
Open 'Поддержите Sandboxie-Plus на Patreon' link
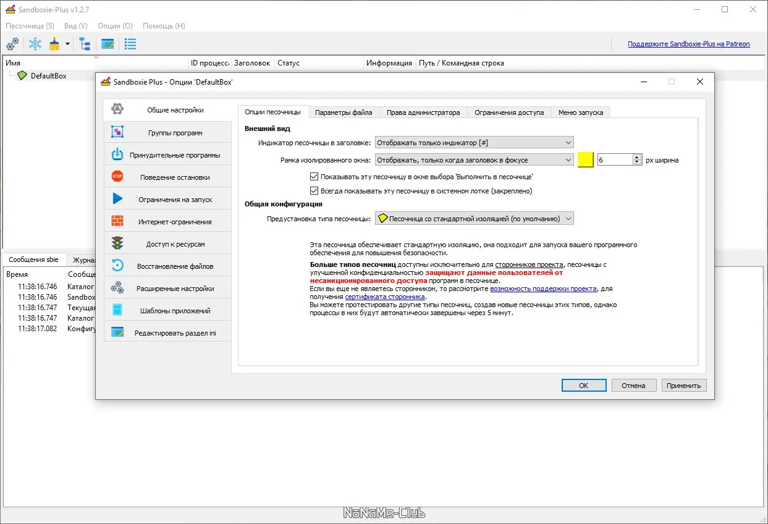[689, 44]
